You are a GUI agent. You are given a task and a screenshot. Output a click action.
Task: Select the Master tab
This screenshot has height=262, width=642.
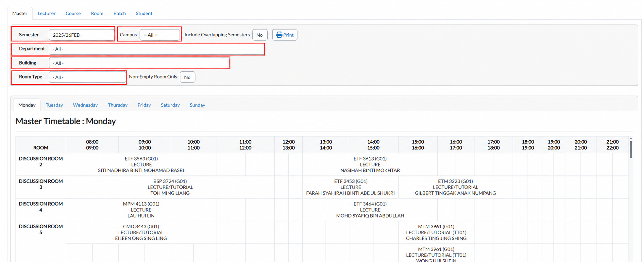pos(20,13)
